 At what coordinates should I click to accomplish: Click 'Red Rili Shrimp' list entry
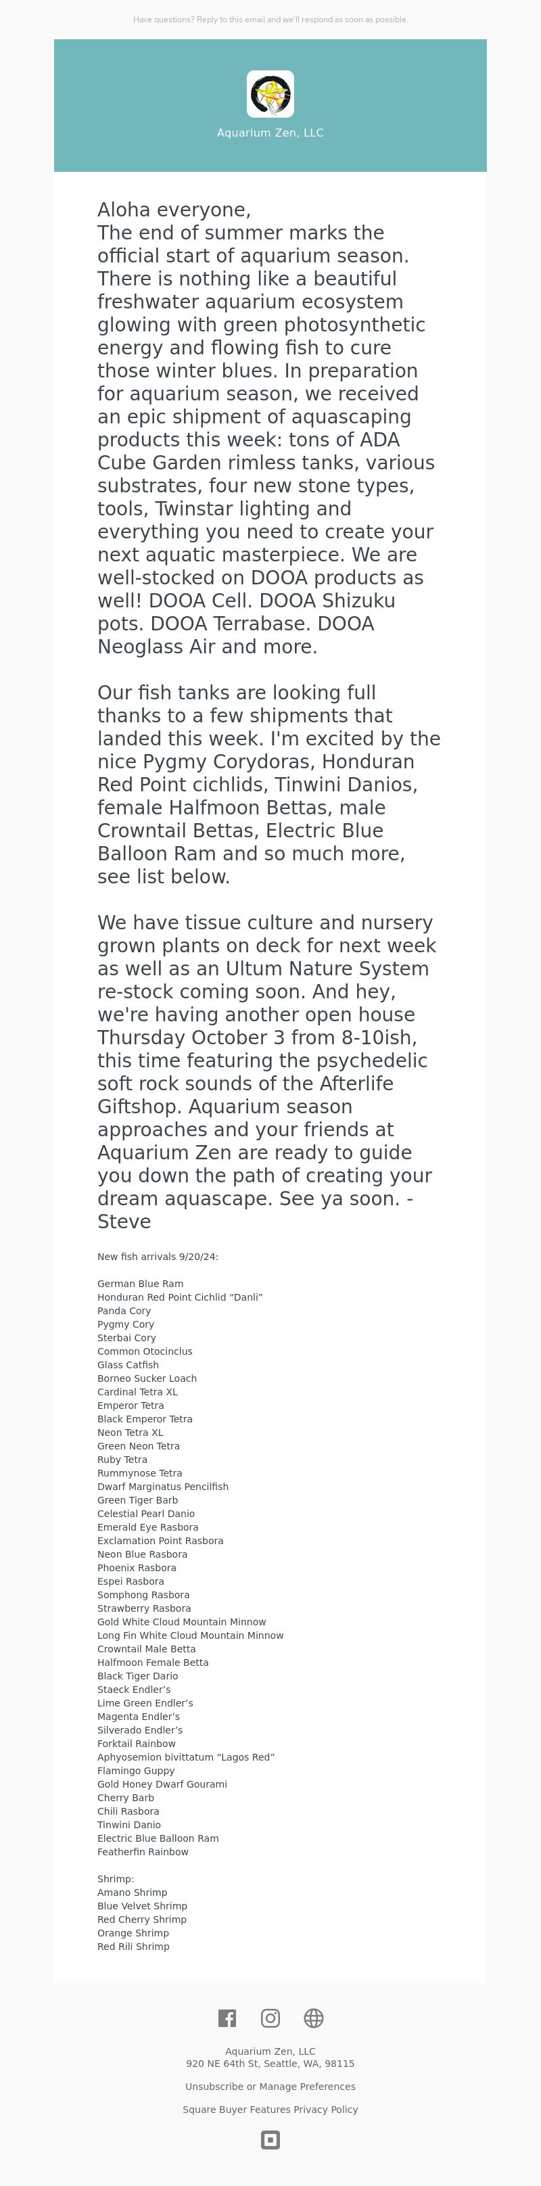pyautogui.click(x=133, y=1946)
